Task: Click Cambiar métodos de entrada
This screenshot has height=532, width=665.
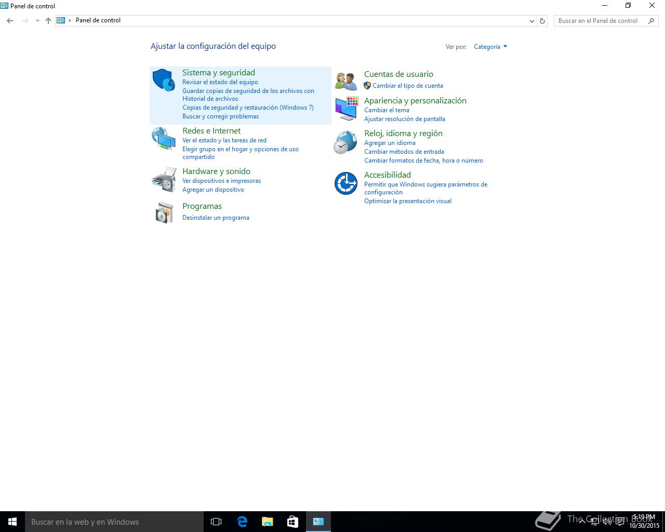Action: pyautogui.click(x=404, y=152)
